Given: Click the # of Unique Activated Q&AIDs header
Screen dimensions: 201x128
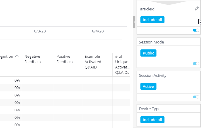Looking at the screenshot, I should [122, 64].
